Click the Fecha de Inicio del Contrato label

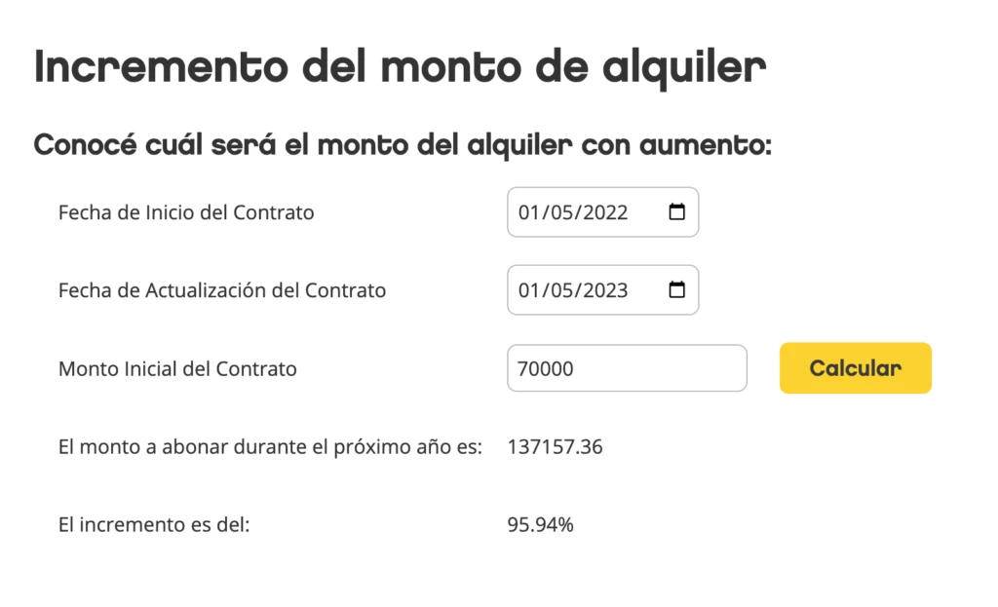[x=185, y=211]
